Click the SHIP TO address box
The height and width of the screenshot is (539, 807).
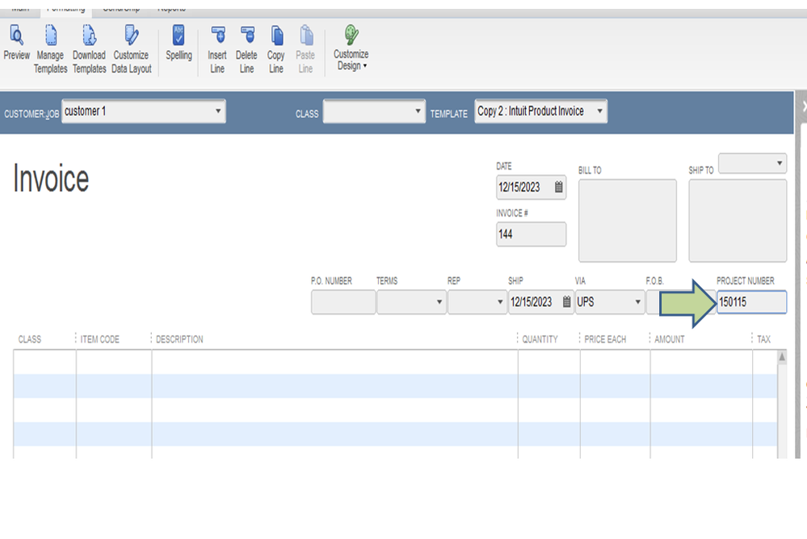point(738,221)
